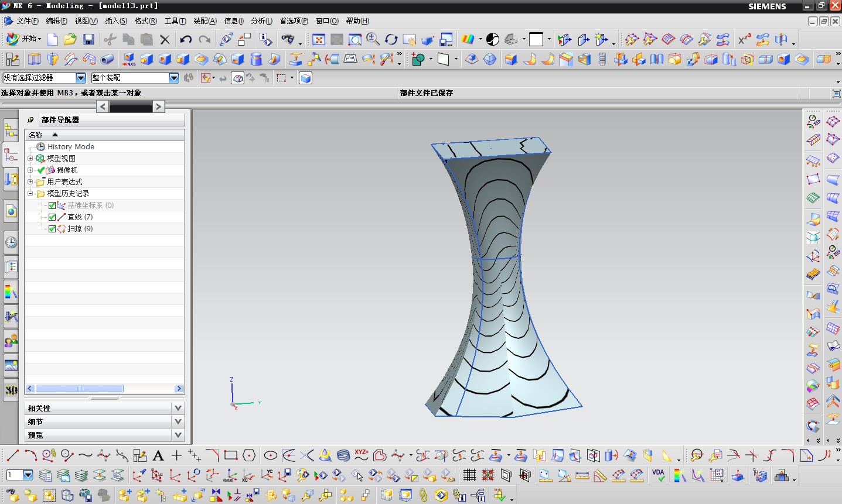The width and height of the screenshot is (842, 504).
Task: Select the Line curve tool
Action: point(12,455)
